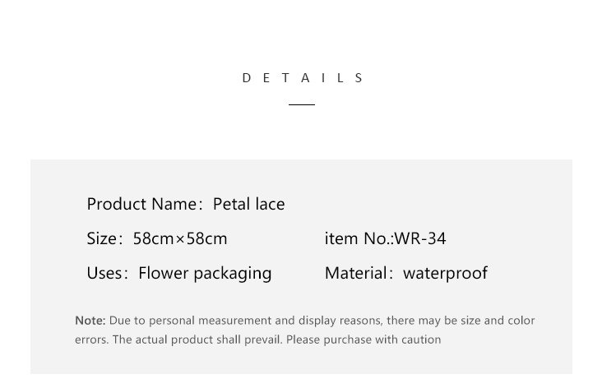Screen dimensions: 602x388
Task: Click the word errors starting second note line
Action: pyautogui.click(x=92, y=340)
